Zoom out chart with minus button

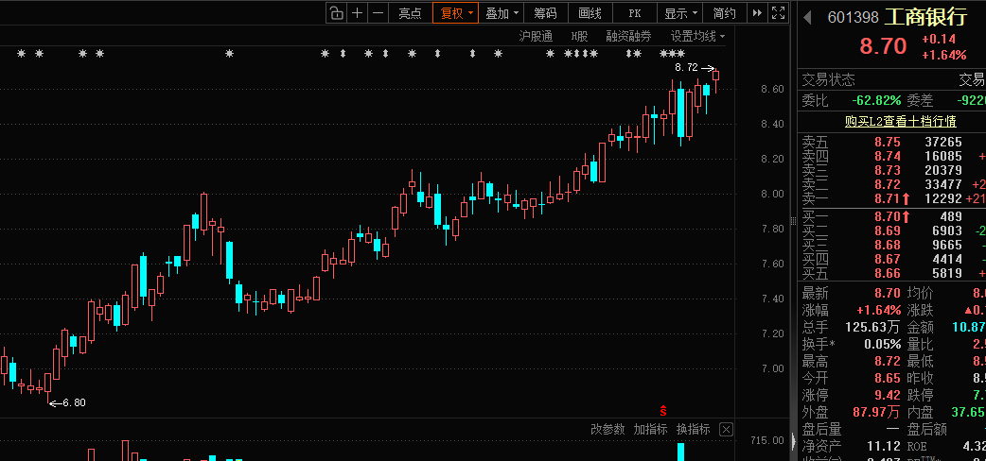[x=378, y=12]
